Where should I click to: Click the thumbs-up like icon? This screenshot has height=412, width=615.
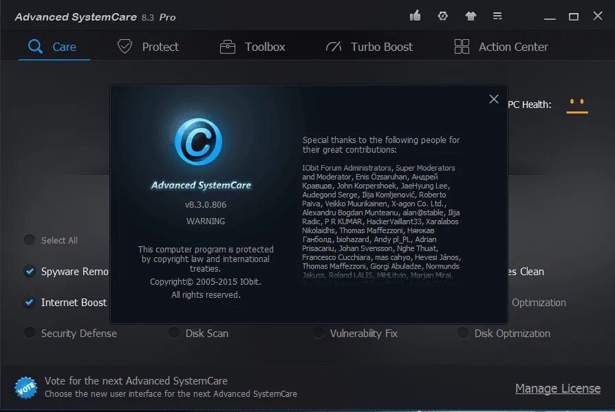(x=415, y=16)
